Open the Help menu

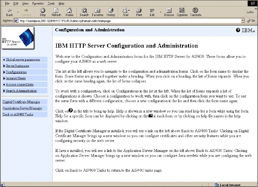(x=62, y=3)
